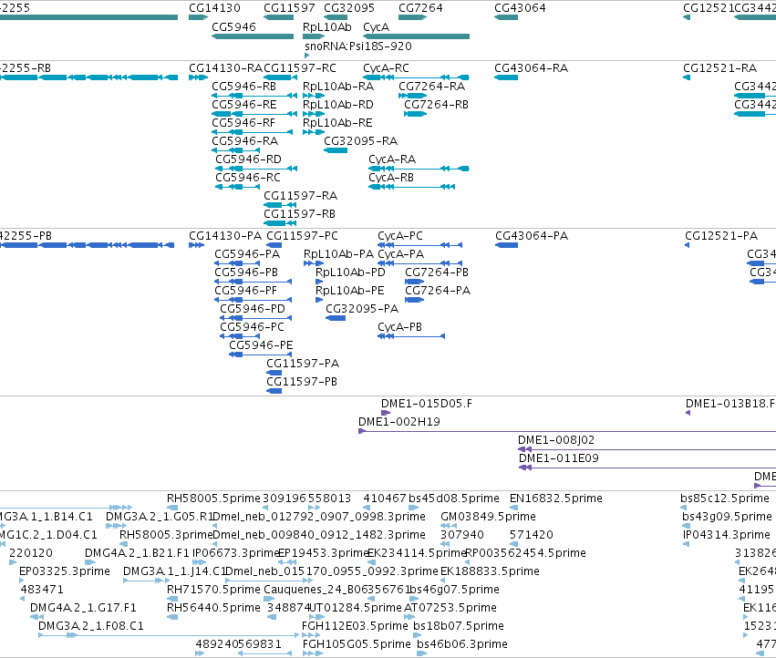Image resolution: width=776 pixels, height=658 pixels.
Task: Click transcript CycA-RC
Action: click(386, 67)
